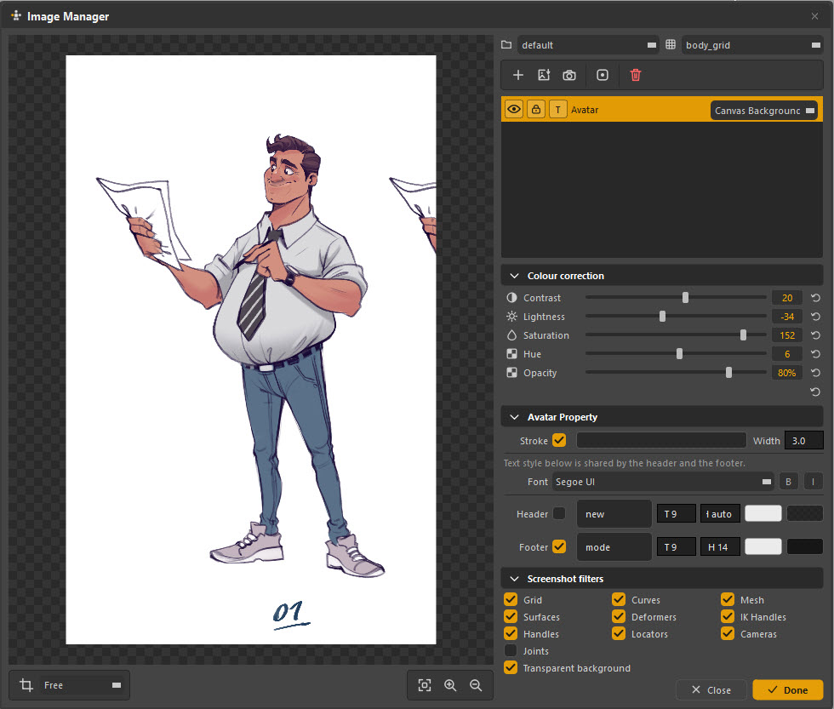Uncheck the IK Handles filter
This screenshot has width=834, height=709.
[728, 616]
